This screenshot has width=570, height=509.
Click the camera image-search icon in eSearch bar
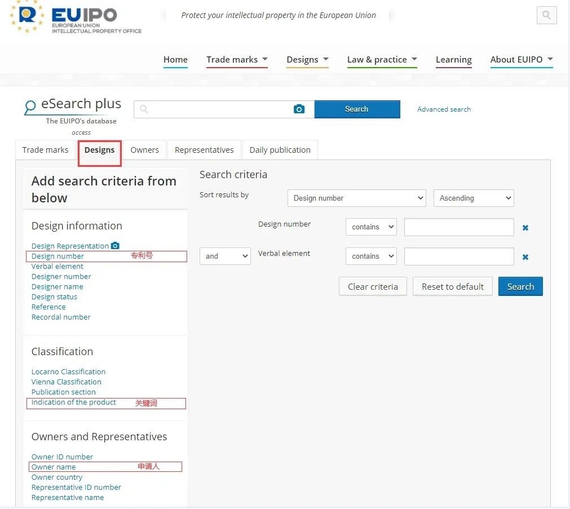click(x=299, y=109)
